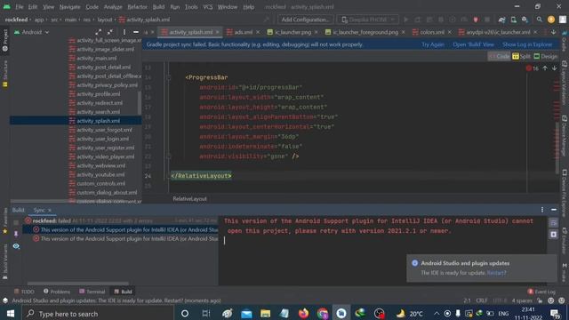Open the VCS menu
The height and width of the screenshot is (320, 569).
(207, 7)
